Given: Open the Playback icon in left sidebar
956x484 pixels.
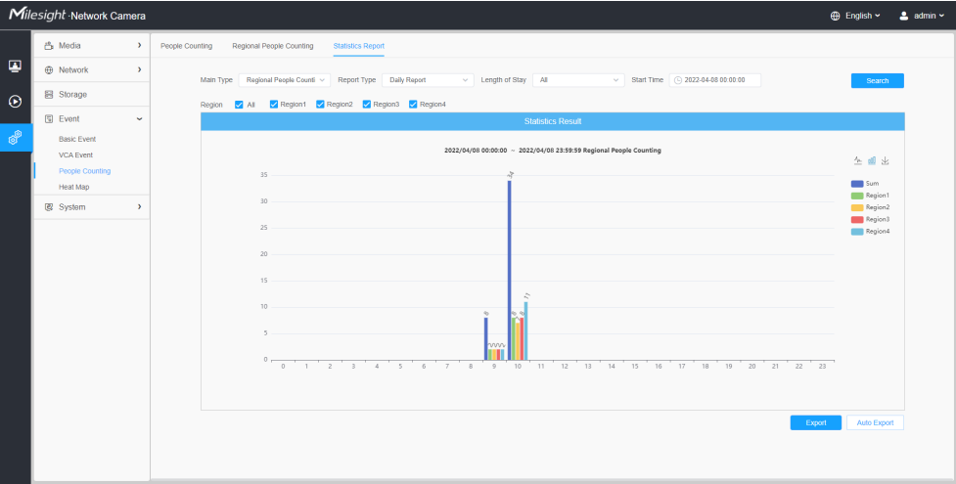Looking at the screenshot, I should tap(16, 101).
